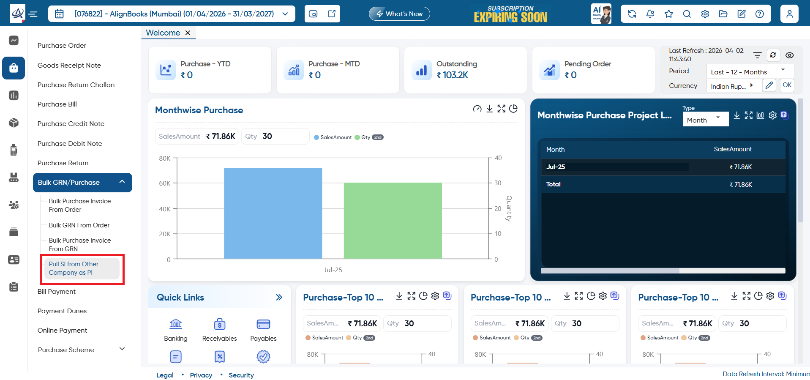Click the notification bell icon in header

coord(650,14)
